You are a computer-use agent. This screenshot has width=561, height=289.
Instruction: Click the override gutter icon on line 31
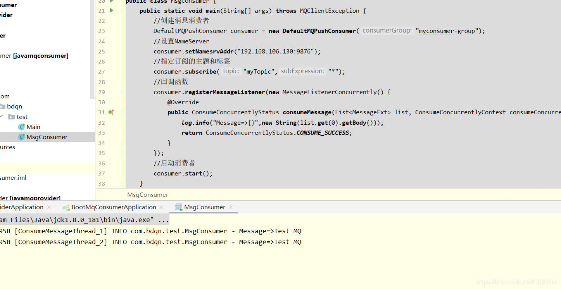pos(111,112)
